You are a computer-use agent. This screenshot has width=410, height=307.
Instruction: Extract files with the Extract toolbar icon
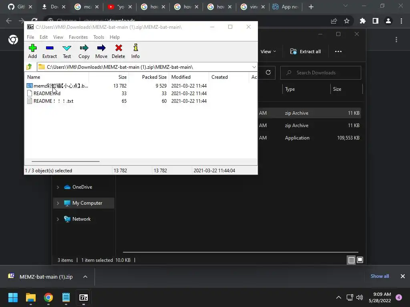[49, 51]
